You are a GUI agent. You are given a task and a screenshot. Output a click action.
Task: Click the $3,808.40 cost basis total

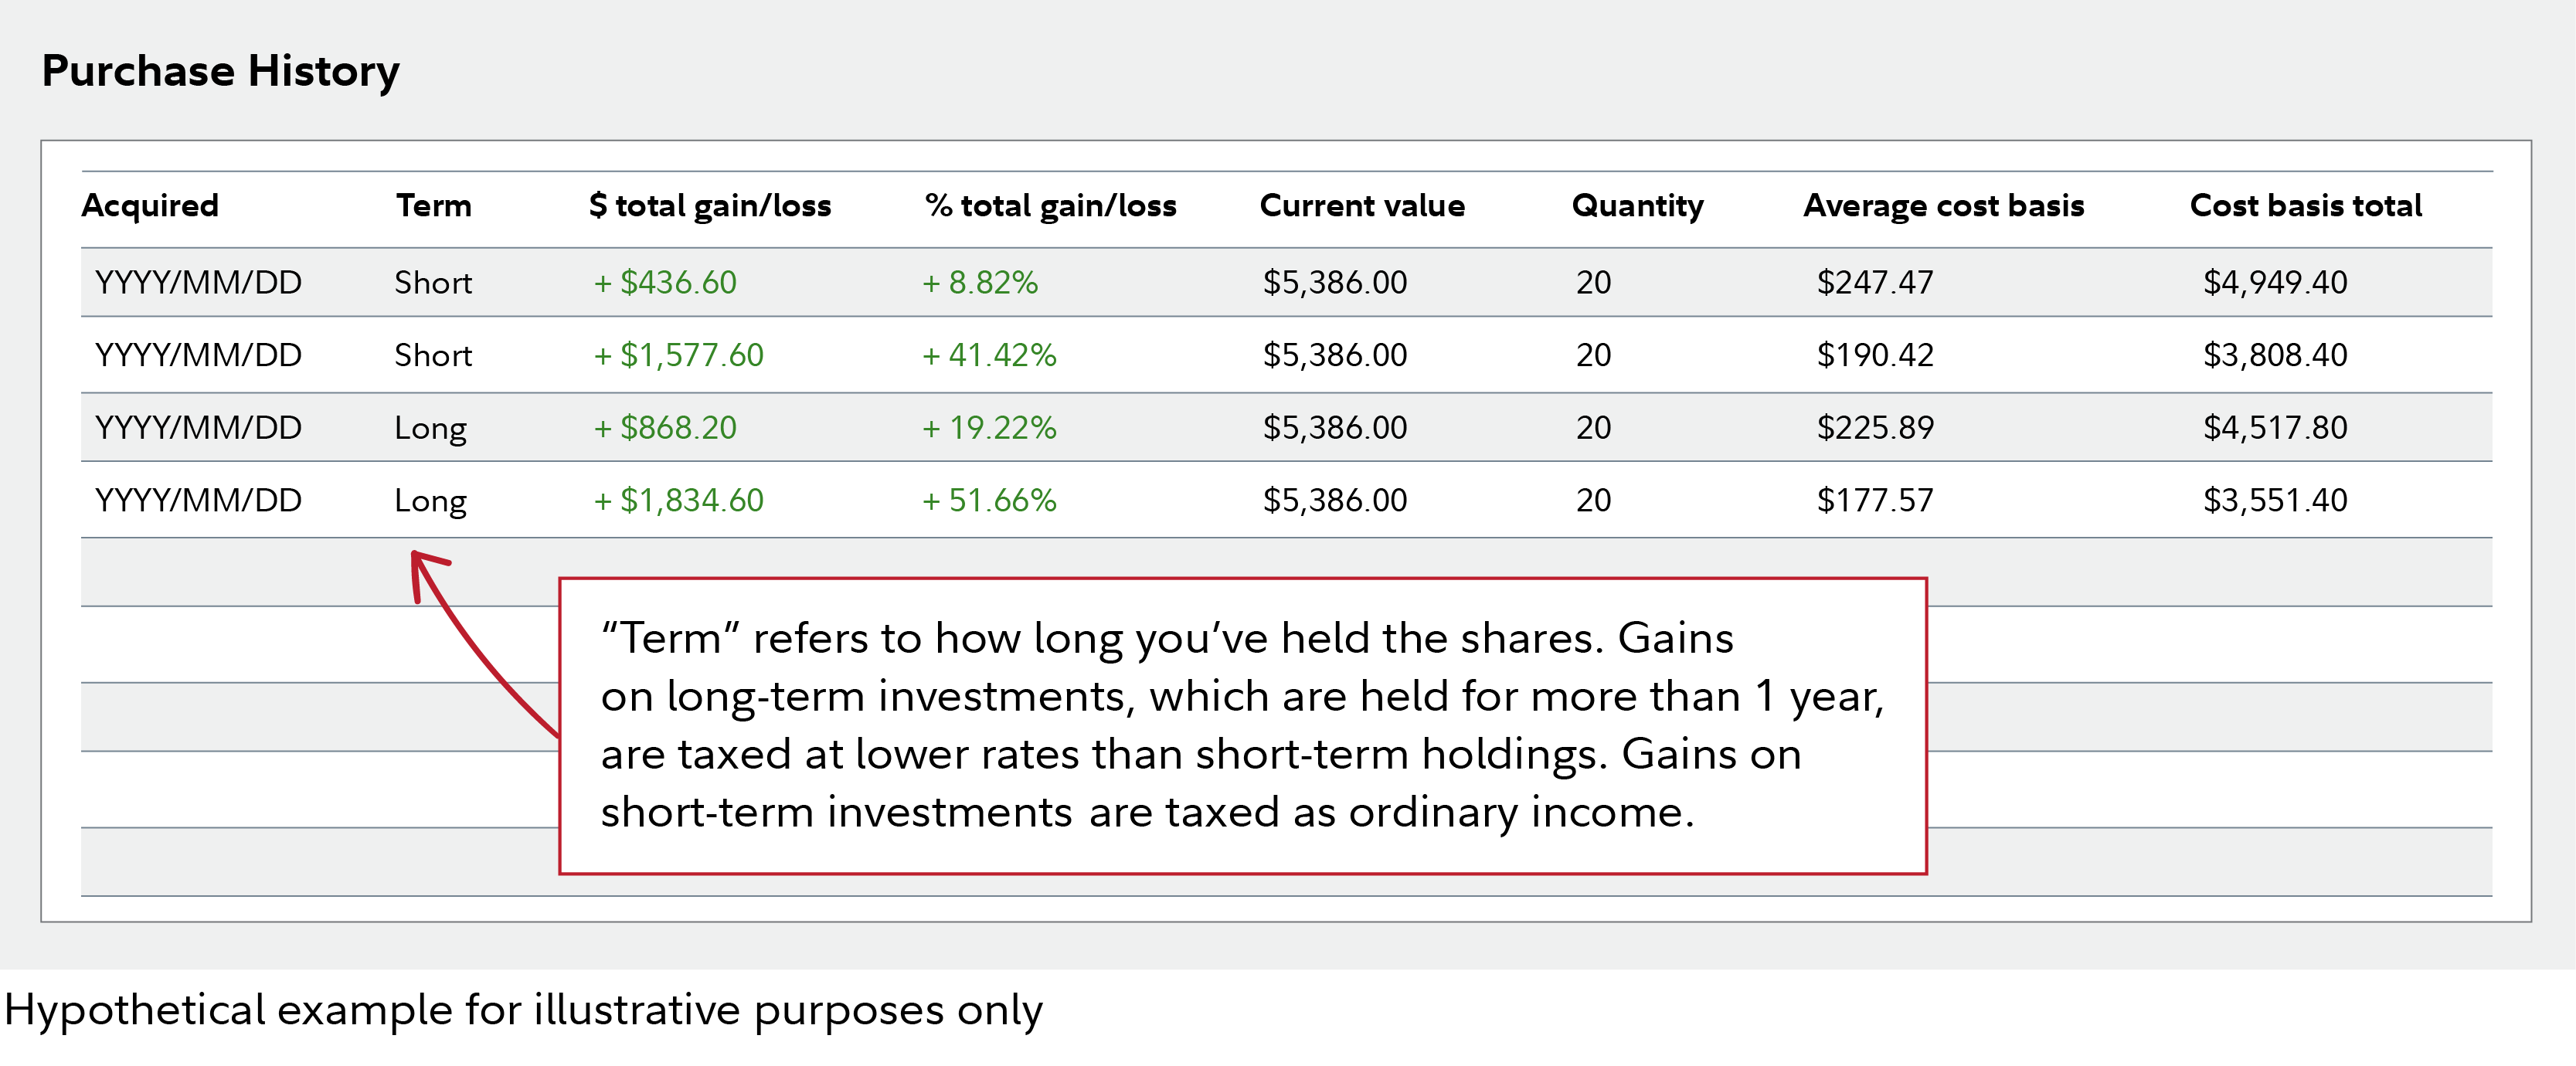pos(2275,355)
